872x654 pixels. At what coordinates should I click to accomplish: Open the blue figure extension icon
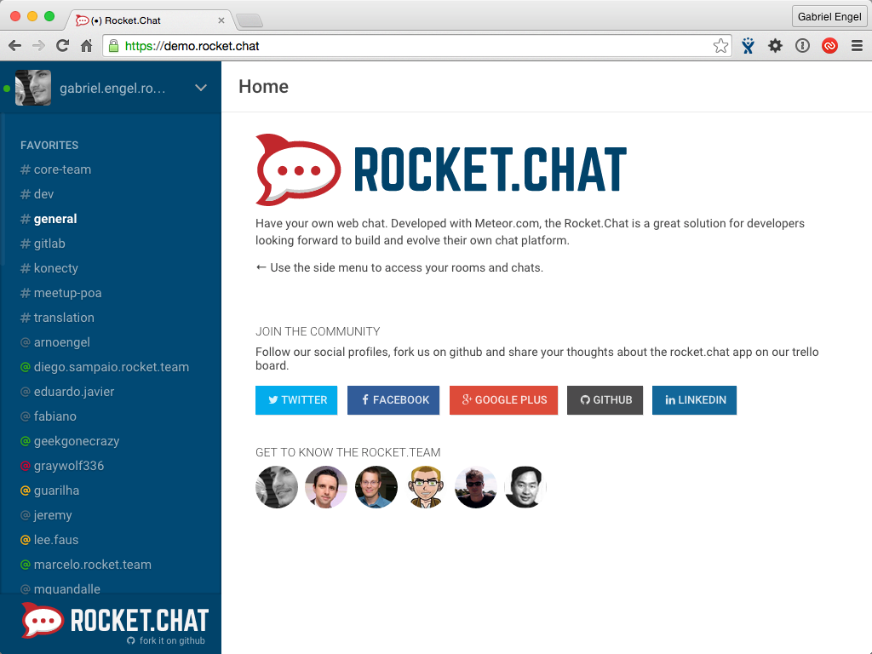tap(748, 46)
